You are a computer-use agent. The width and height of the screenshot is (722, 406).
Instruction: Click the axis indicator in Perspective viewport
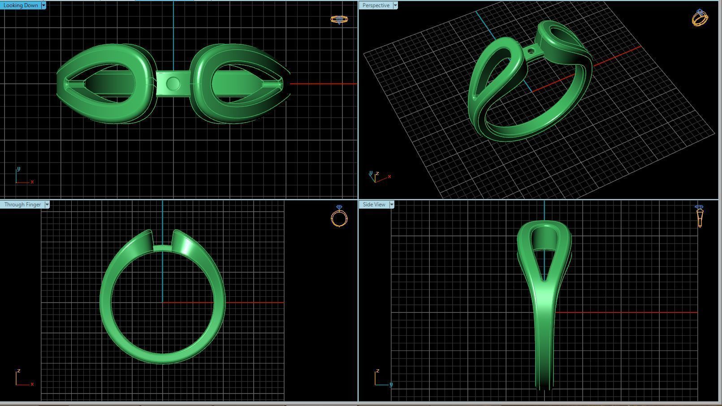pyautogui.click(x=379, y=176)
